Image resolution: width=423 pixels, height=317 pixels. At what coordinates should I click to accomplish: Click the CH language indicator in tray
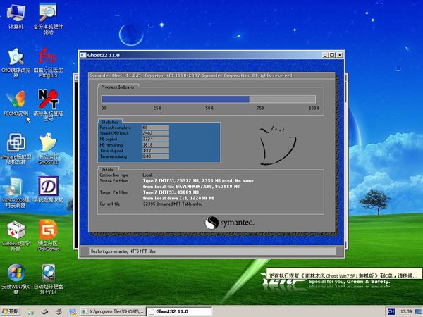390,311
